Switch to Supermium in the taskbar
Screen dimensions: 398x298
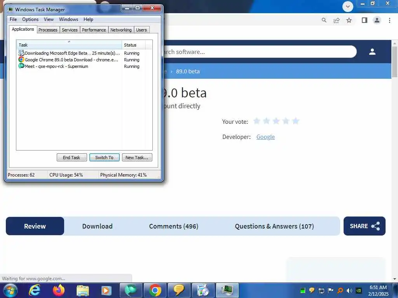[x=131, y=290]
